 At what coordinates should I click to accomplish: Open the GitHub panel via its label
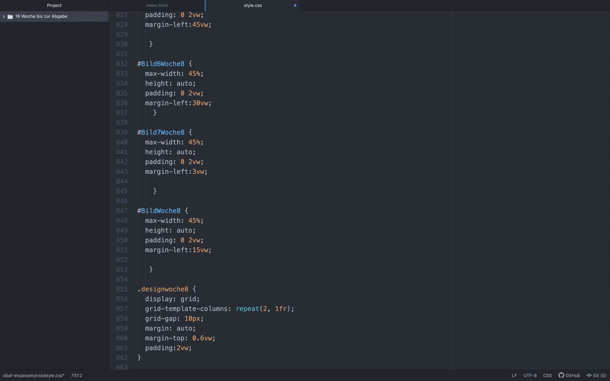[573, 375]
